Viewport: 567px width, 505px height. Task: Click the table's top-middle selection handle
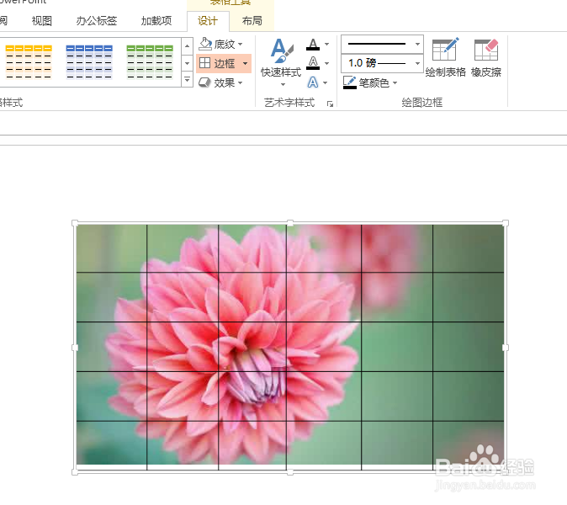(x=290, y=223)
